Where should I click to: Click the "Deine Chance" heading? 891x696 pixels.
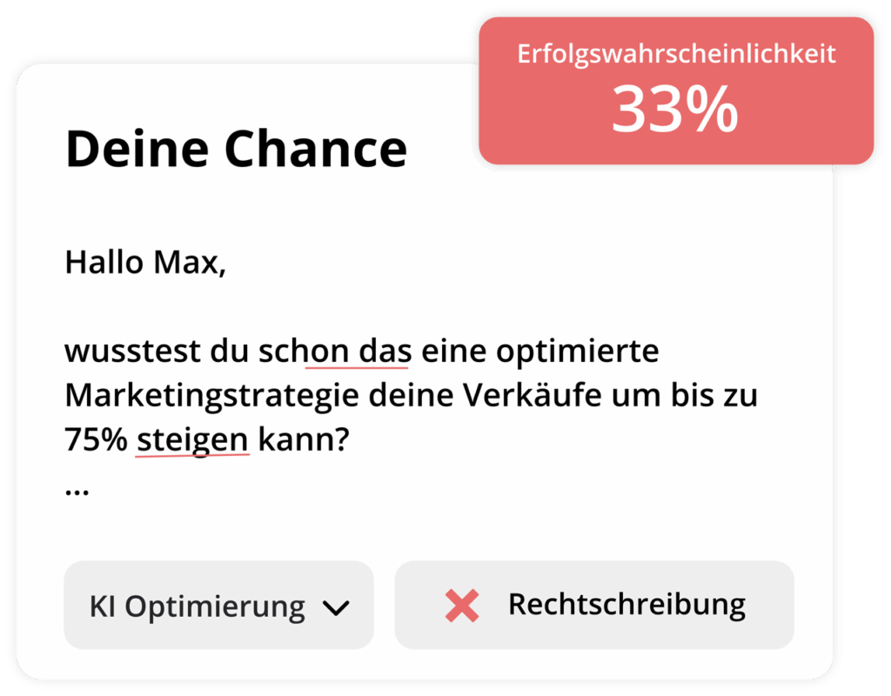click(x=237, y=149)
